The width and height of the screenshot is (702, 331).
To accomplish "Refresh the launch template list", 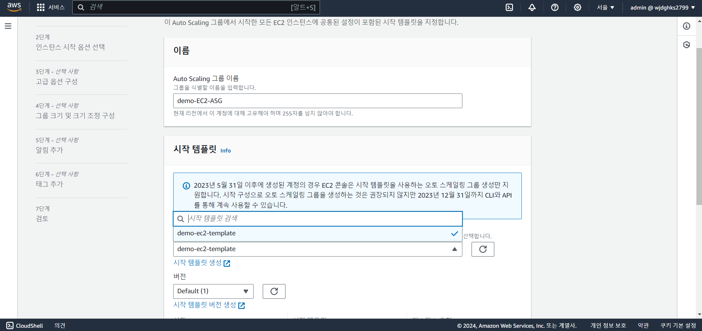I will pyautogui.click(x=483, y=249).
